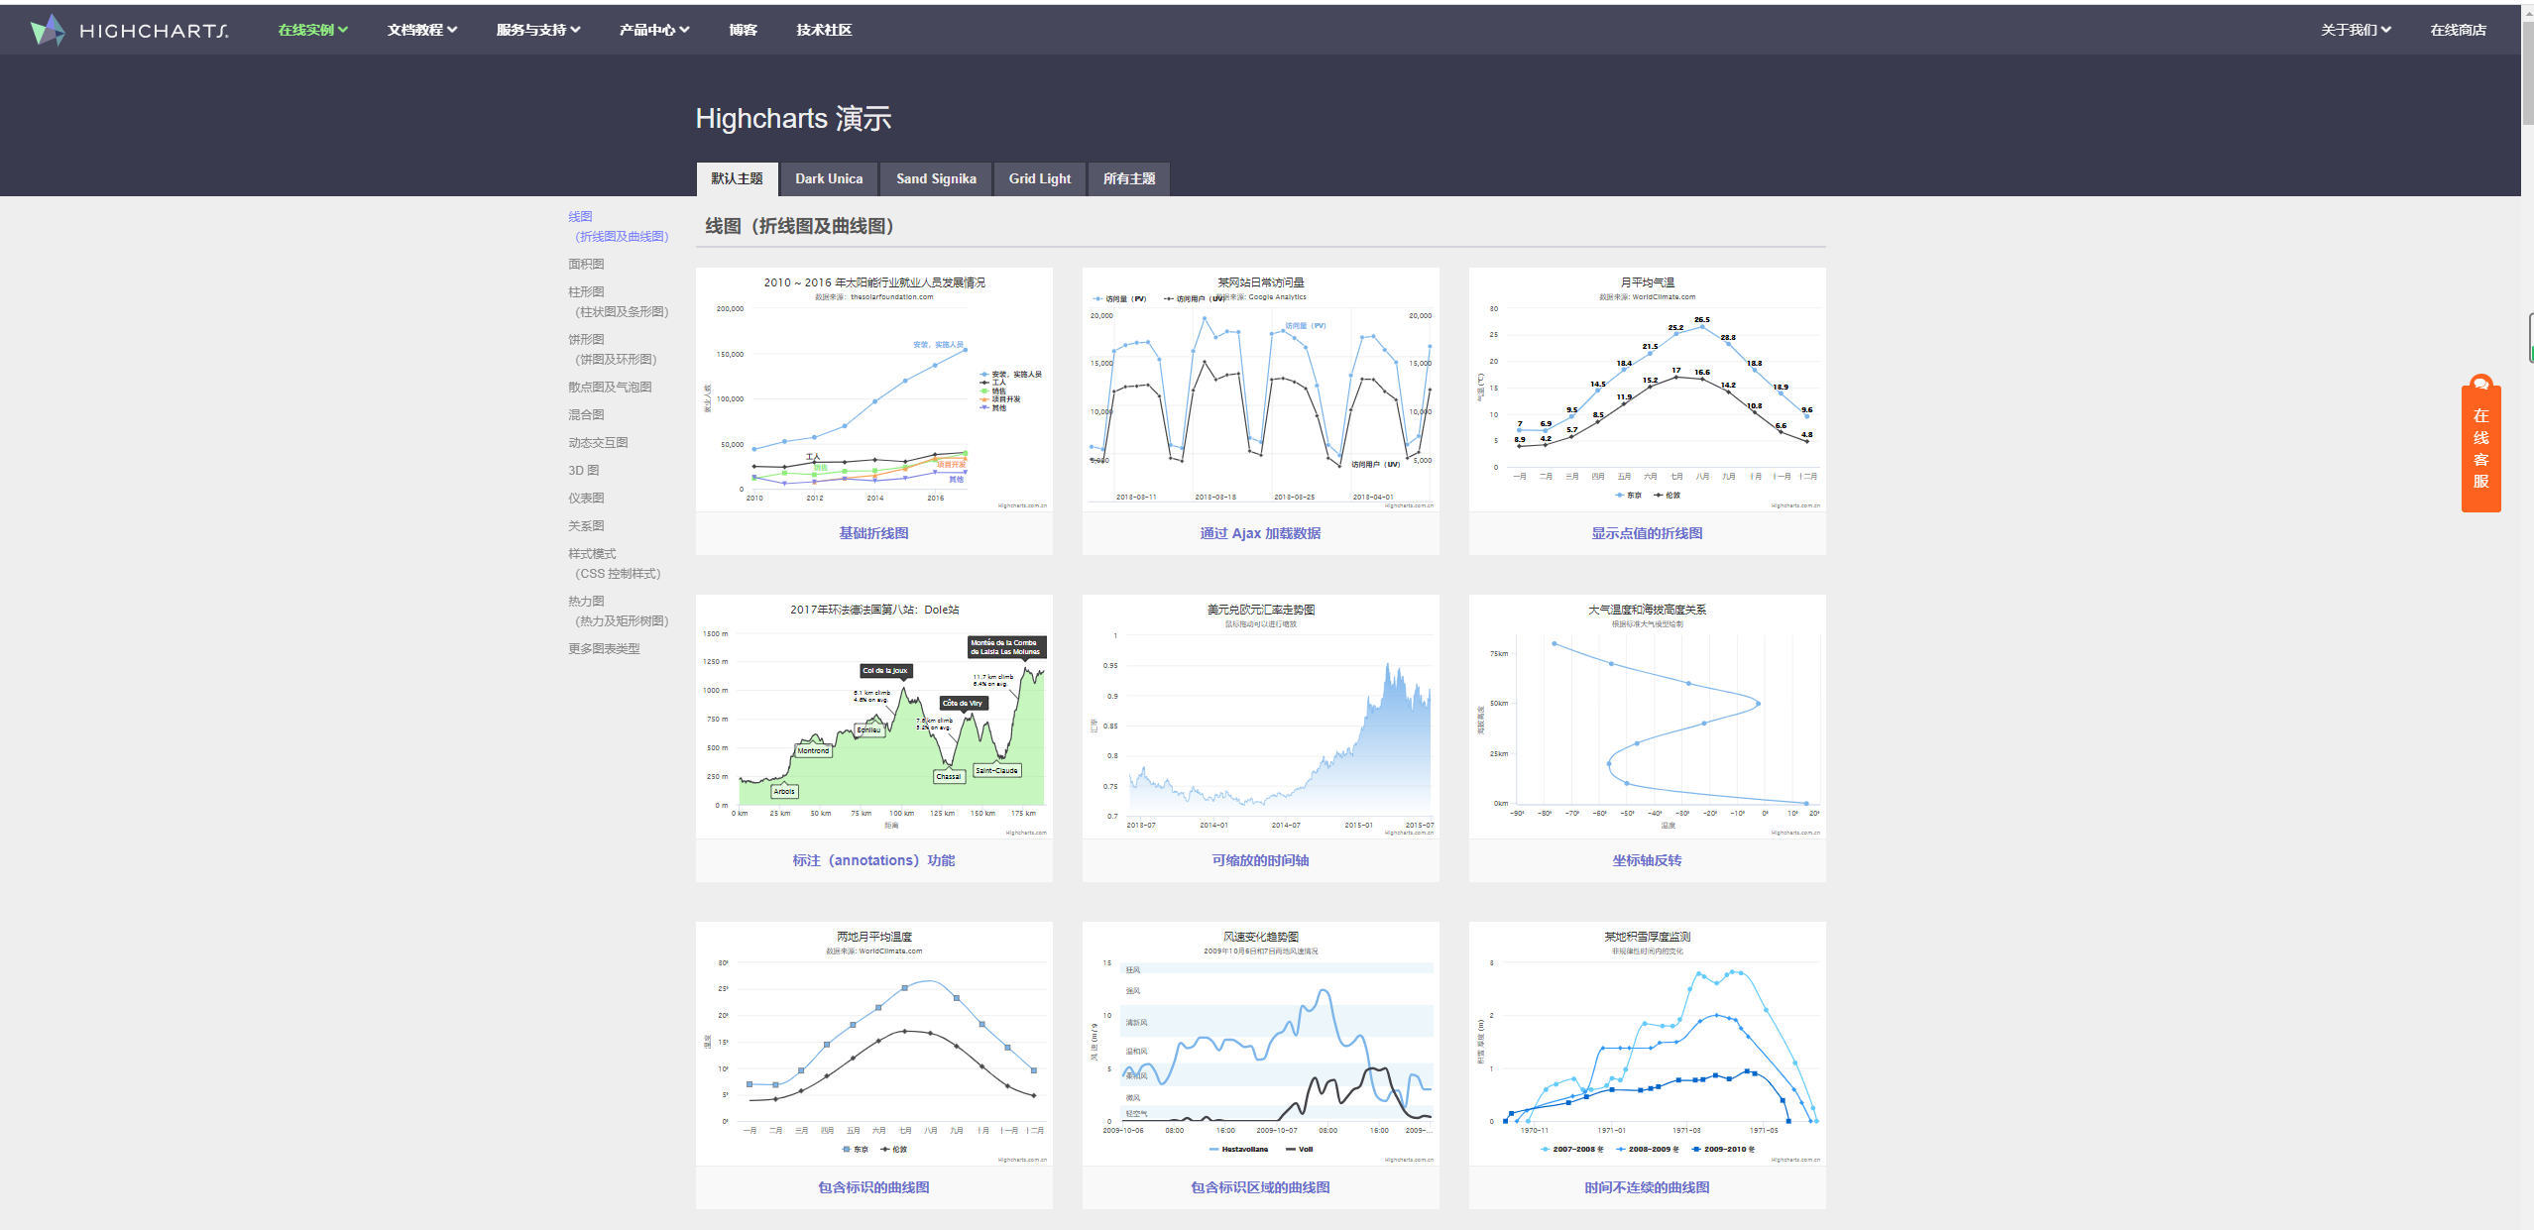The height and width of the screenshot is (1230, 2534).
Task: Click the 某地积雪厚度监测 thumbnail
Action: click(1647, 1044)
